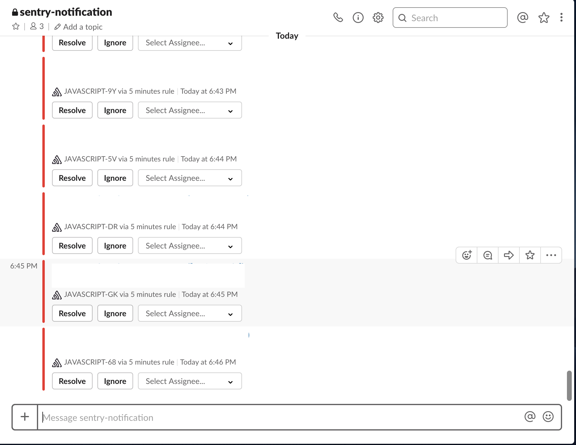This screenshot has width=576, height=445.
Task: Insert mention via composer @ icon
Action: pyautogui.click(x=530, y=417)
